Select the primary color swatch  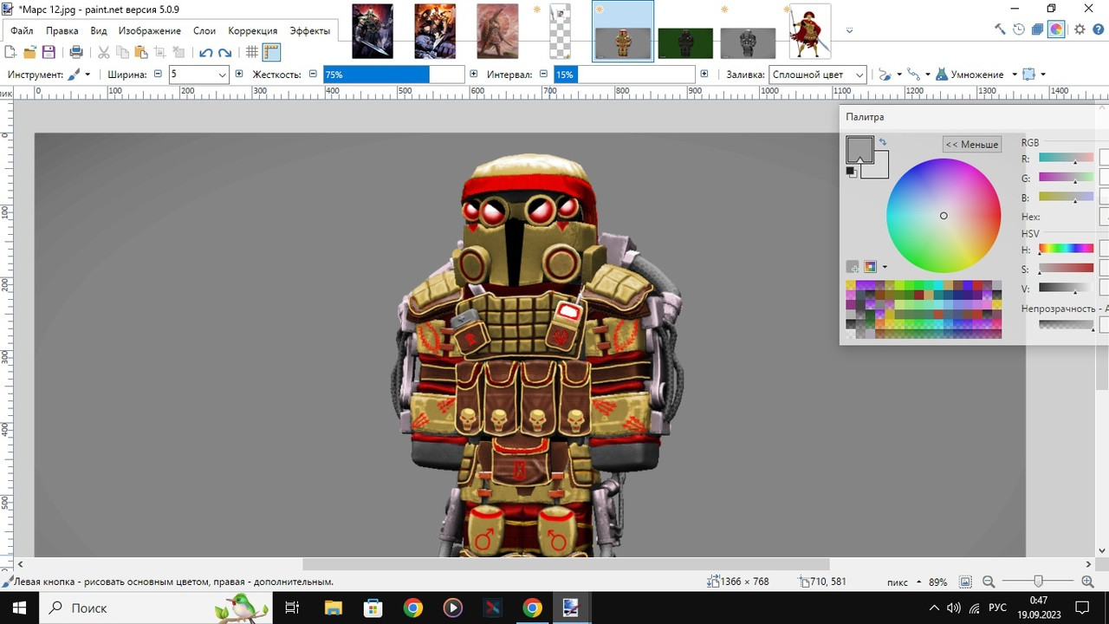(x=859, y=150)
